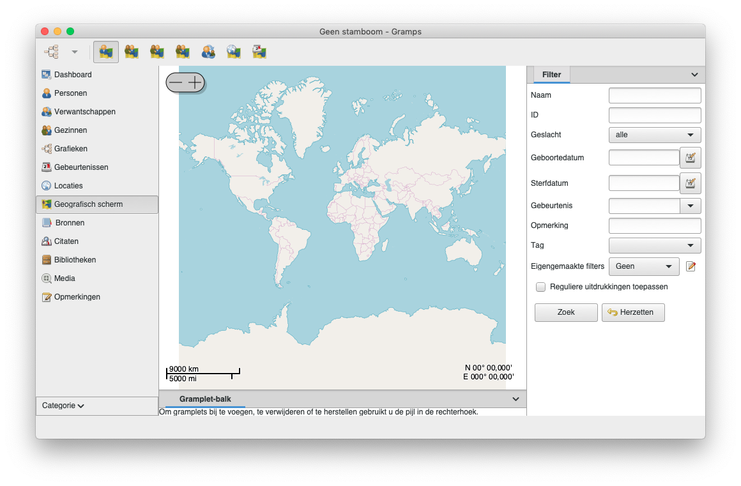Open the Geboortedatum date editor icon
741x486 pixels.
690,157
